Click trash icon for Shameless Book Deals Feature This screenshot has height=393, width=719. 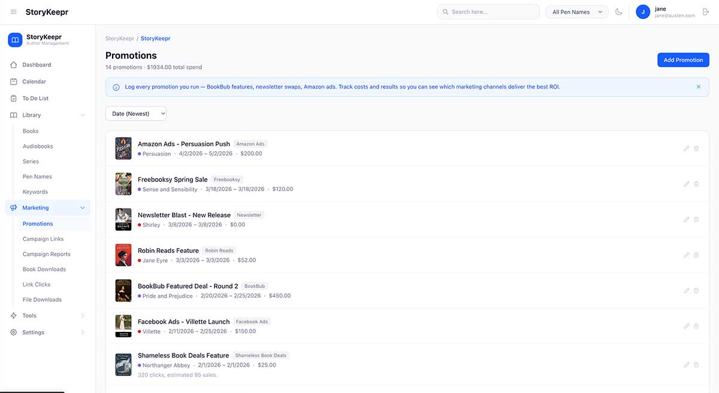pos(696,365)
